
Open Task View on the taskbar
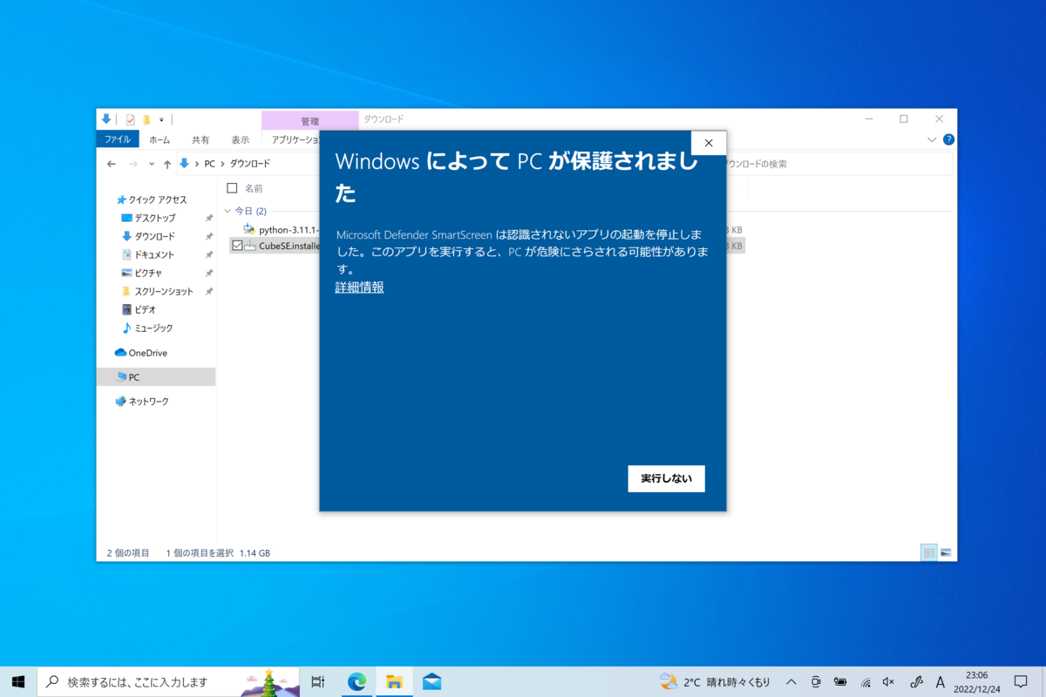coord(318,681)
